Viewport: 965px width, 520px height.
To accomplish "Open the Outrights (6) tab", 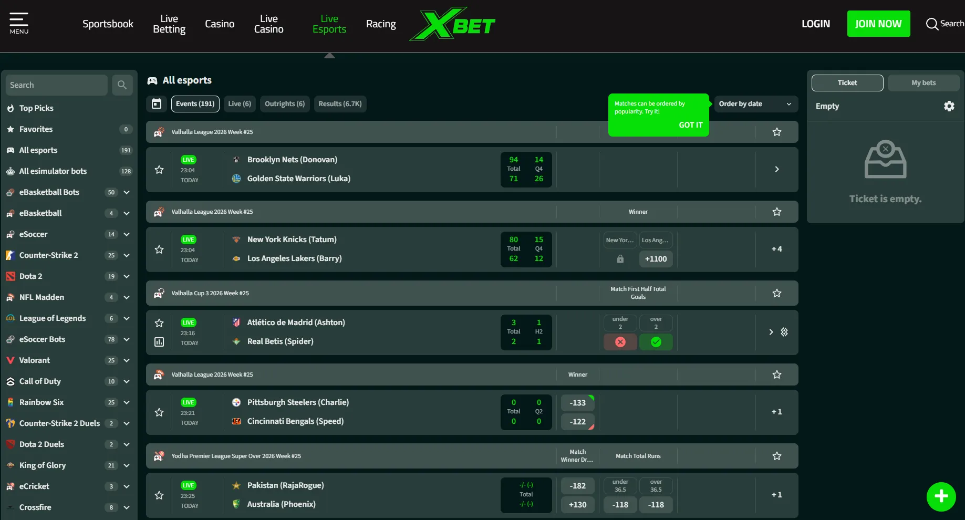I will [x=285, y=104].
